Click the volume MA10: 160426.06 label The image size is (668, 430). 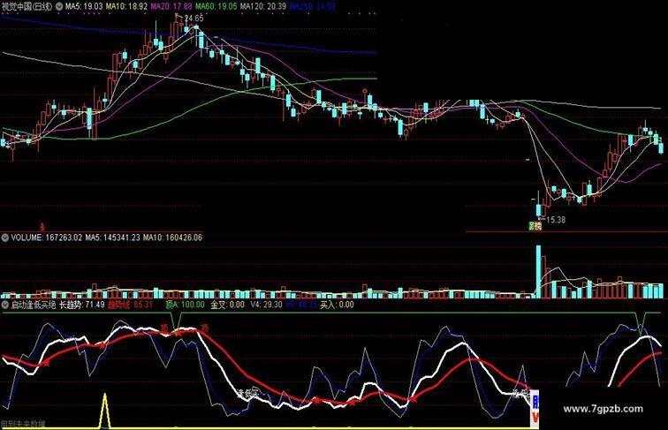click(x=172, y=238)
